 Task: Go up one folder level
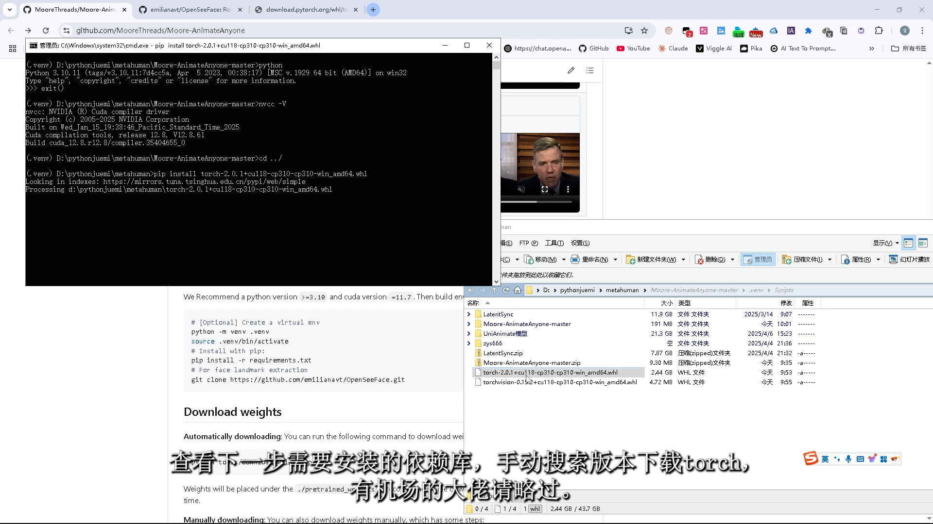pos(494,290)
